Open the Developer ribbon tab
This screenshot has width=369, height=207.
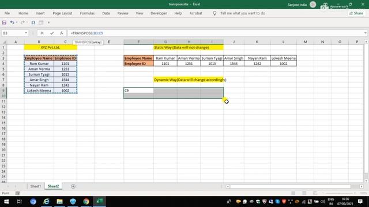[x=159, y=13]
